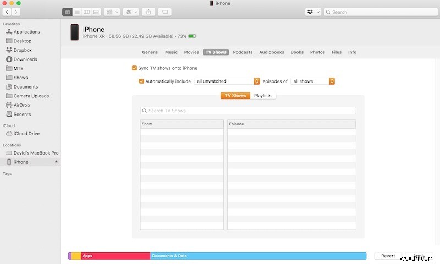
Task: Open the MTE folder in sidebar
Action: pos(18,68)
